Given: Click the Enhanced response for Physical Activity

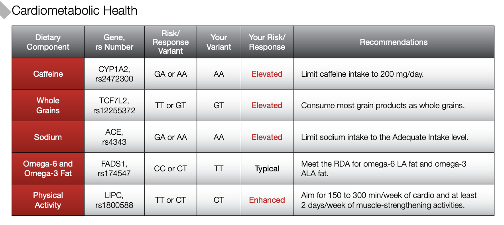Looking at the screenshot, I should click(x=267, y=200).
